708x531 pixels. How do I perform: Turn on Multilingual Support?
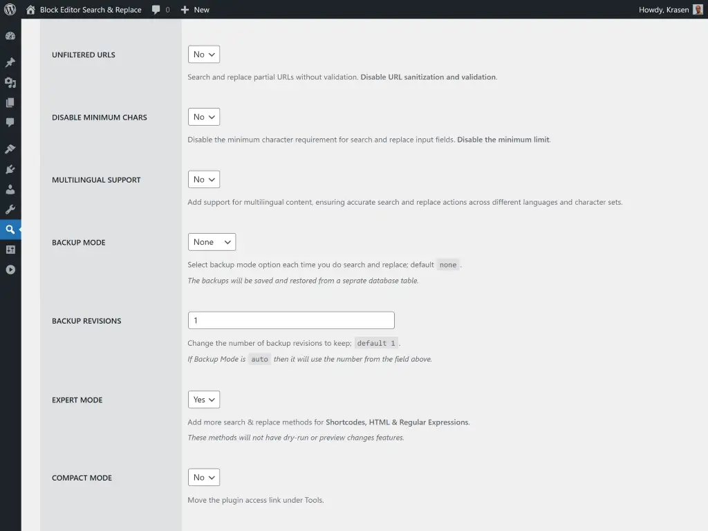pos(203,179)
